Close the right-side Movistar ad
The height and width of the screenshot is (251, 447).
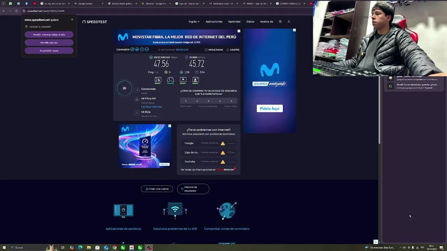click(x=294, y=30)
